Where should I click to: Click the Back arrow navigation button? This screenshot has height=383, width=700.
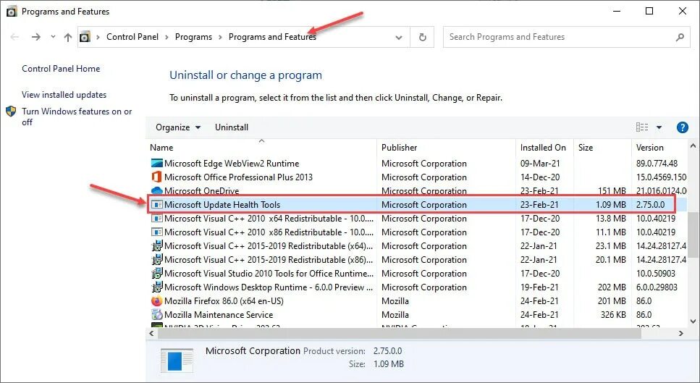point(15,37)
